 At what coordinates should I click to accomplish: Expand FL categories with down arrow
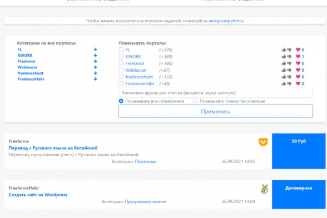[x=95, y=50]
